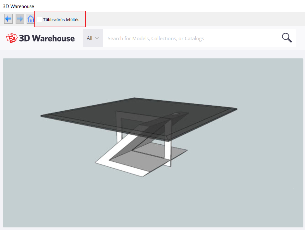Screen dimensions: 305x230
Task: Click the 3D Warehouse logo
Action: pos(41,38)
